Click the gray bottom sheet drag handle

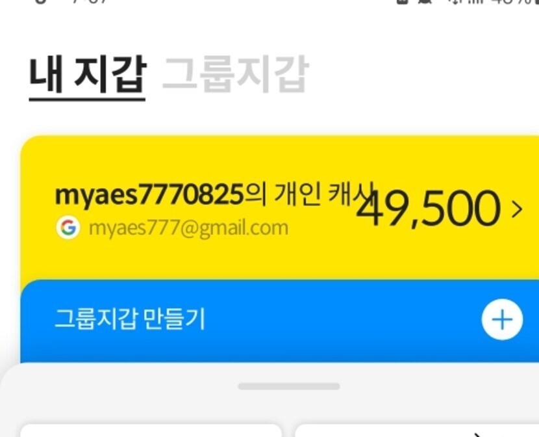[x=289, y=386]
